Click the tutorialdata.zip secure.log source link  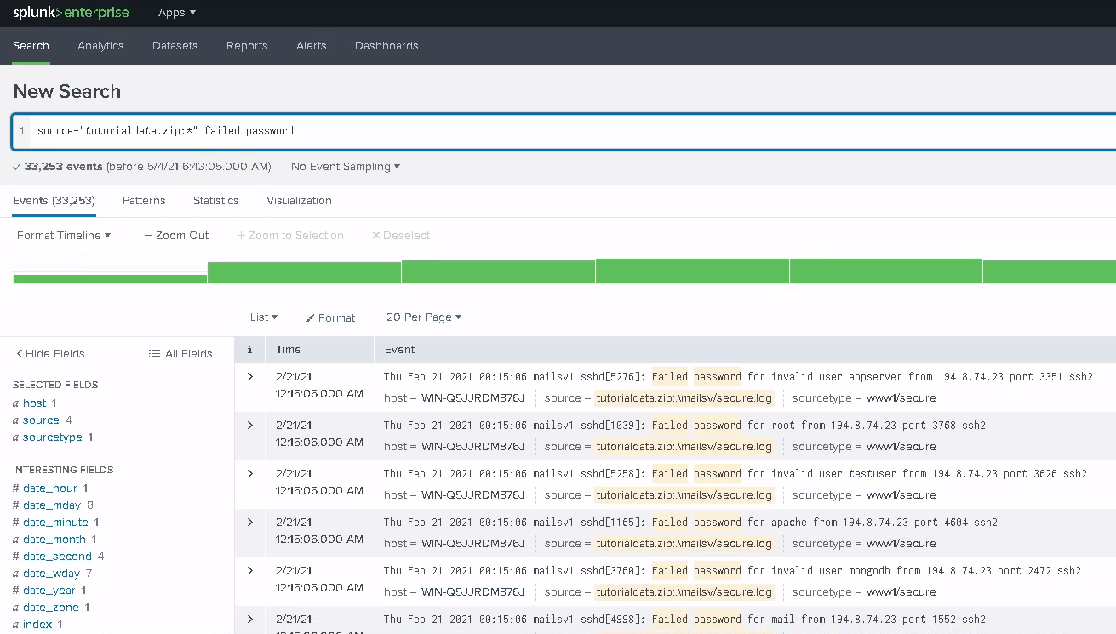tap(684, 397)
